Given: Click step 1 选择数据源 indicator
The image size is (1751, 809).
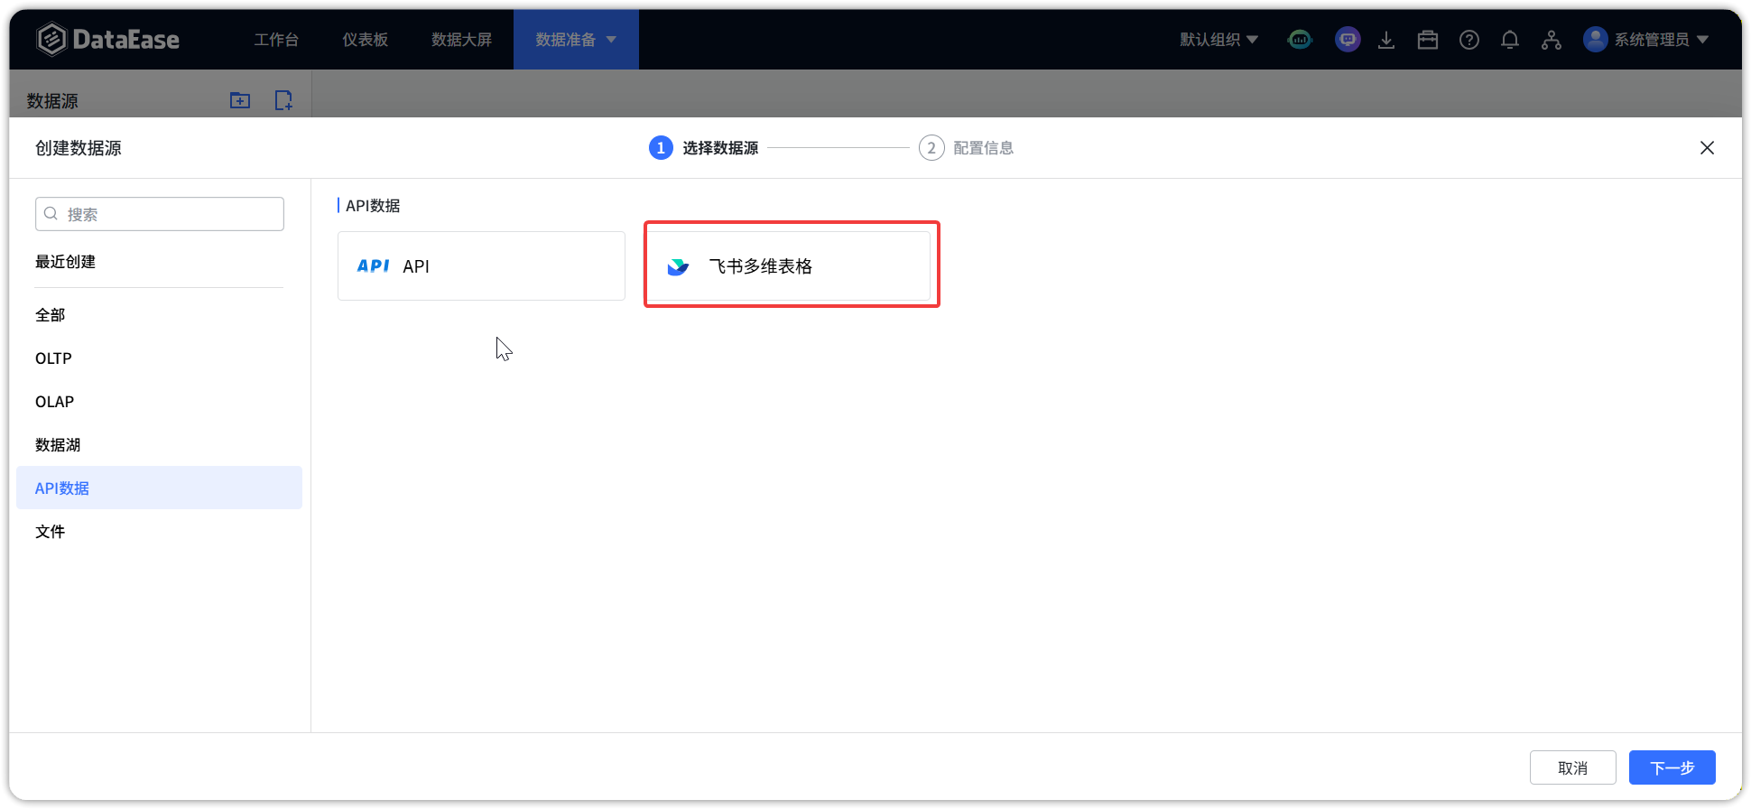Looking at the screenshot, I should click(x=704, y=148).
